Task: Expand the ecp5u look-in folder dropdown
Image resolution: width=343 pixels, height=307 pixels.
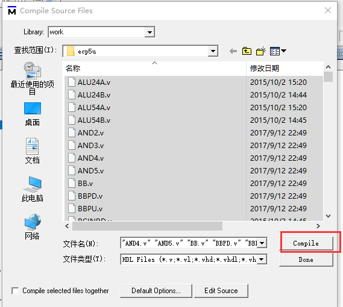Action: tap(213, 51)
